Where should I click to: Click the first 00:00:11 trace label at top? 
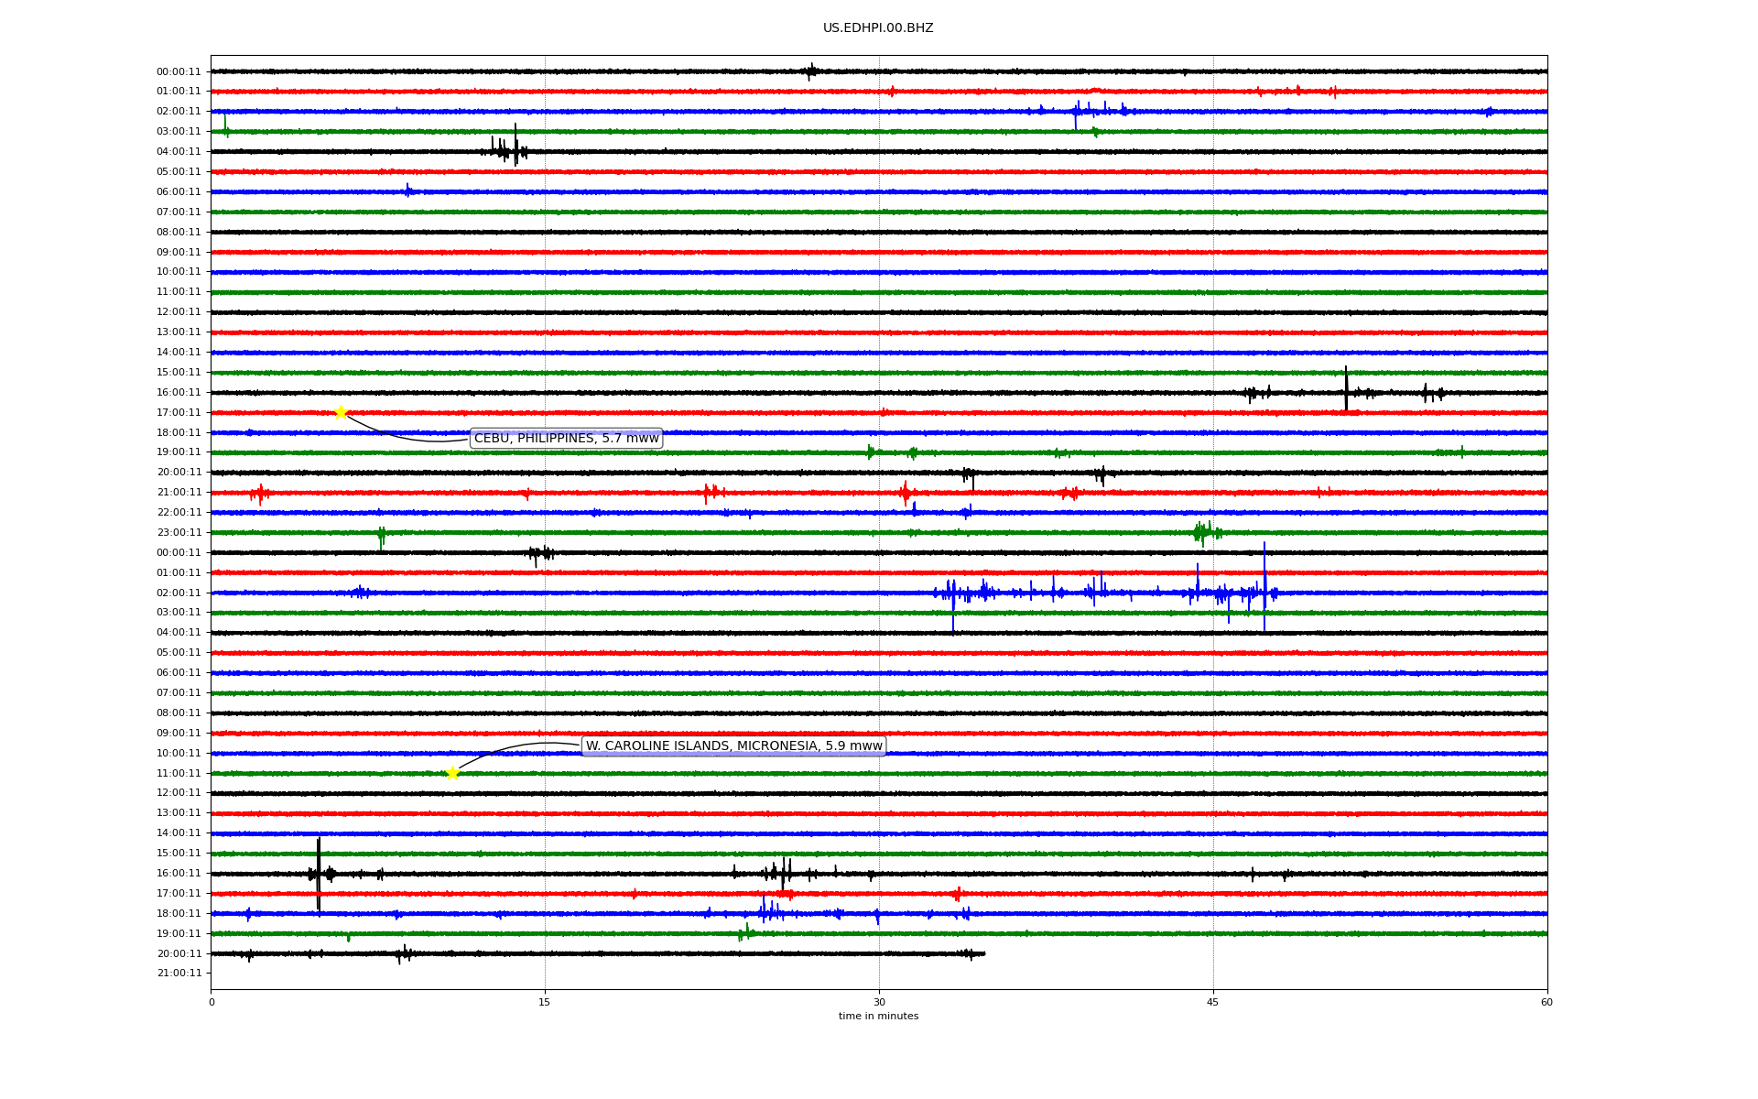179,71
